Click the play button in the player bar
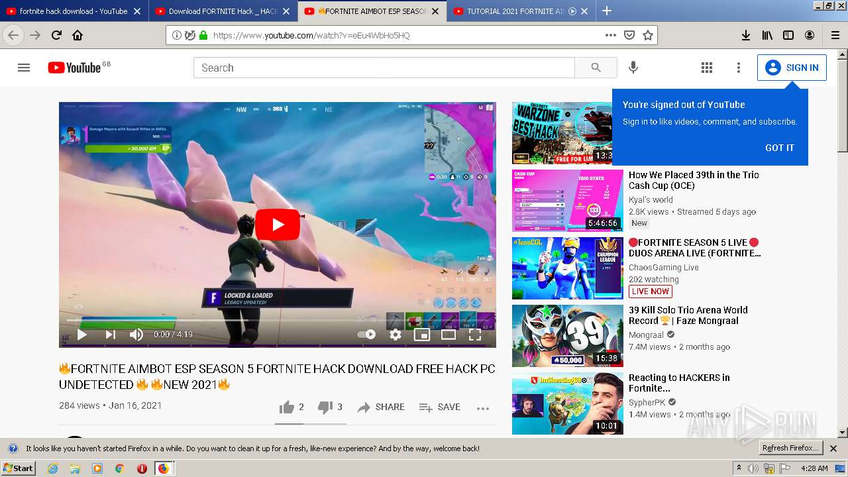Viewport: 848px width, 477px height. (x=82, y=335)
